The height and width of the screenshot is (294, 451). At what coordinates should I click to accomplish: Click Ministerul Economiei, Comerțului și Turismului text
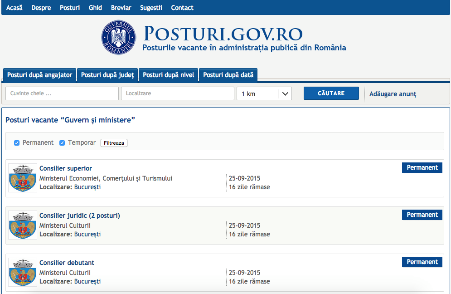tap(106, 178)
